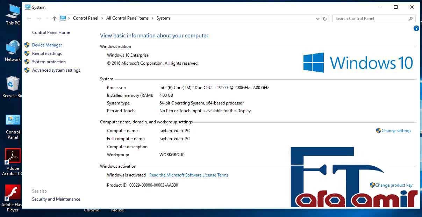Click the "Windows is activated" status text
This screenshot has height=217, width=422.
(x=126, y=175)
